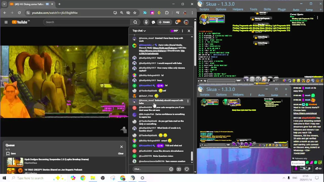Open Chrome three-dot menu
The image size is (324, 182).
[x=192, y=13]
